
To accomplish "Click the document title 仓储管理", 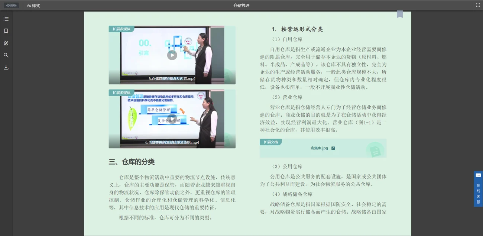I will [x=241, y=6].
